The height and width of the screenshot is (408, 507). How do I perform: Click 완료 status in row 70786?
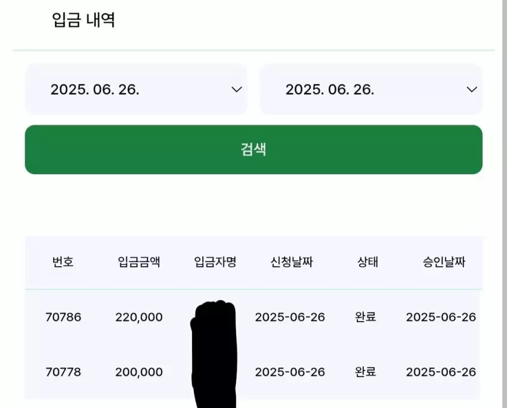click(x=366, y=317)
